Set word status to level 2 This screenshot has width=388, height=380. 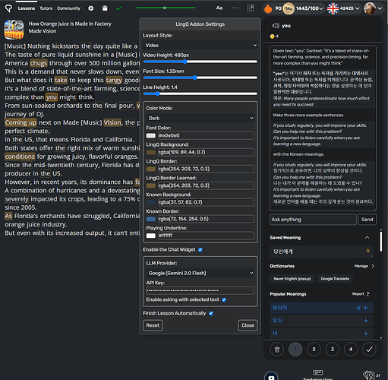[x=314, y=350]
